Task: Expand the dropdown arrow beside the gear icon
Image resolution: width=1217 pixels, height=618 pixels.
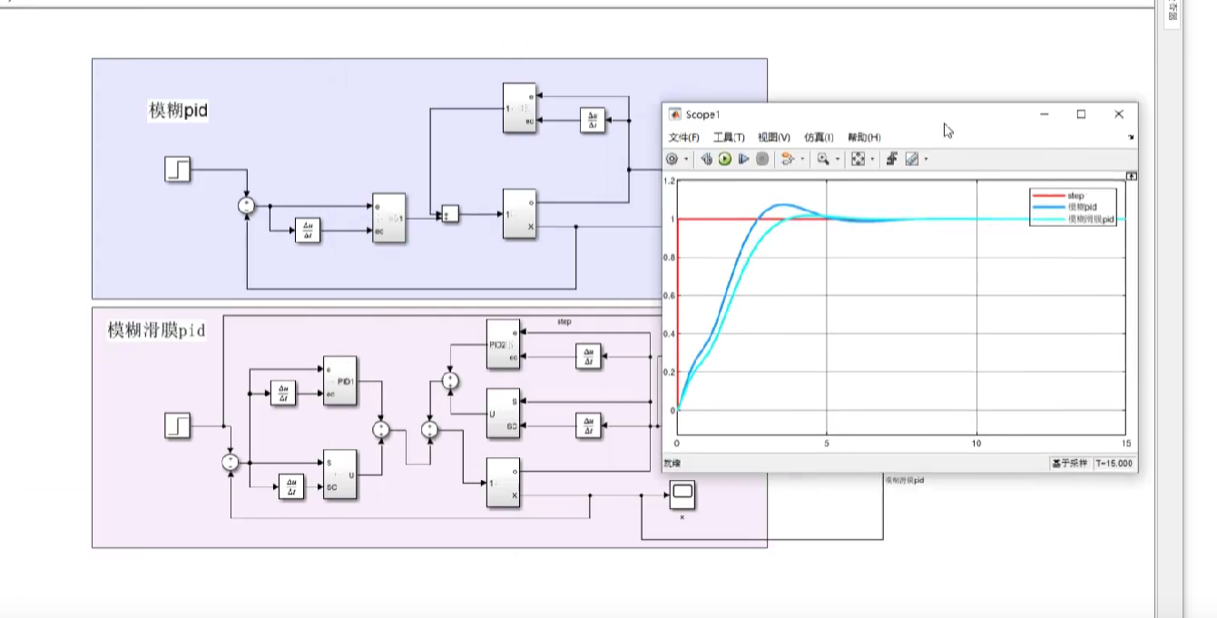Action: pyautogui.click(x=686, y=160)
